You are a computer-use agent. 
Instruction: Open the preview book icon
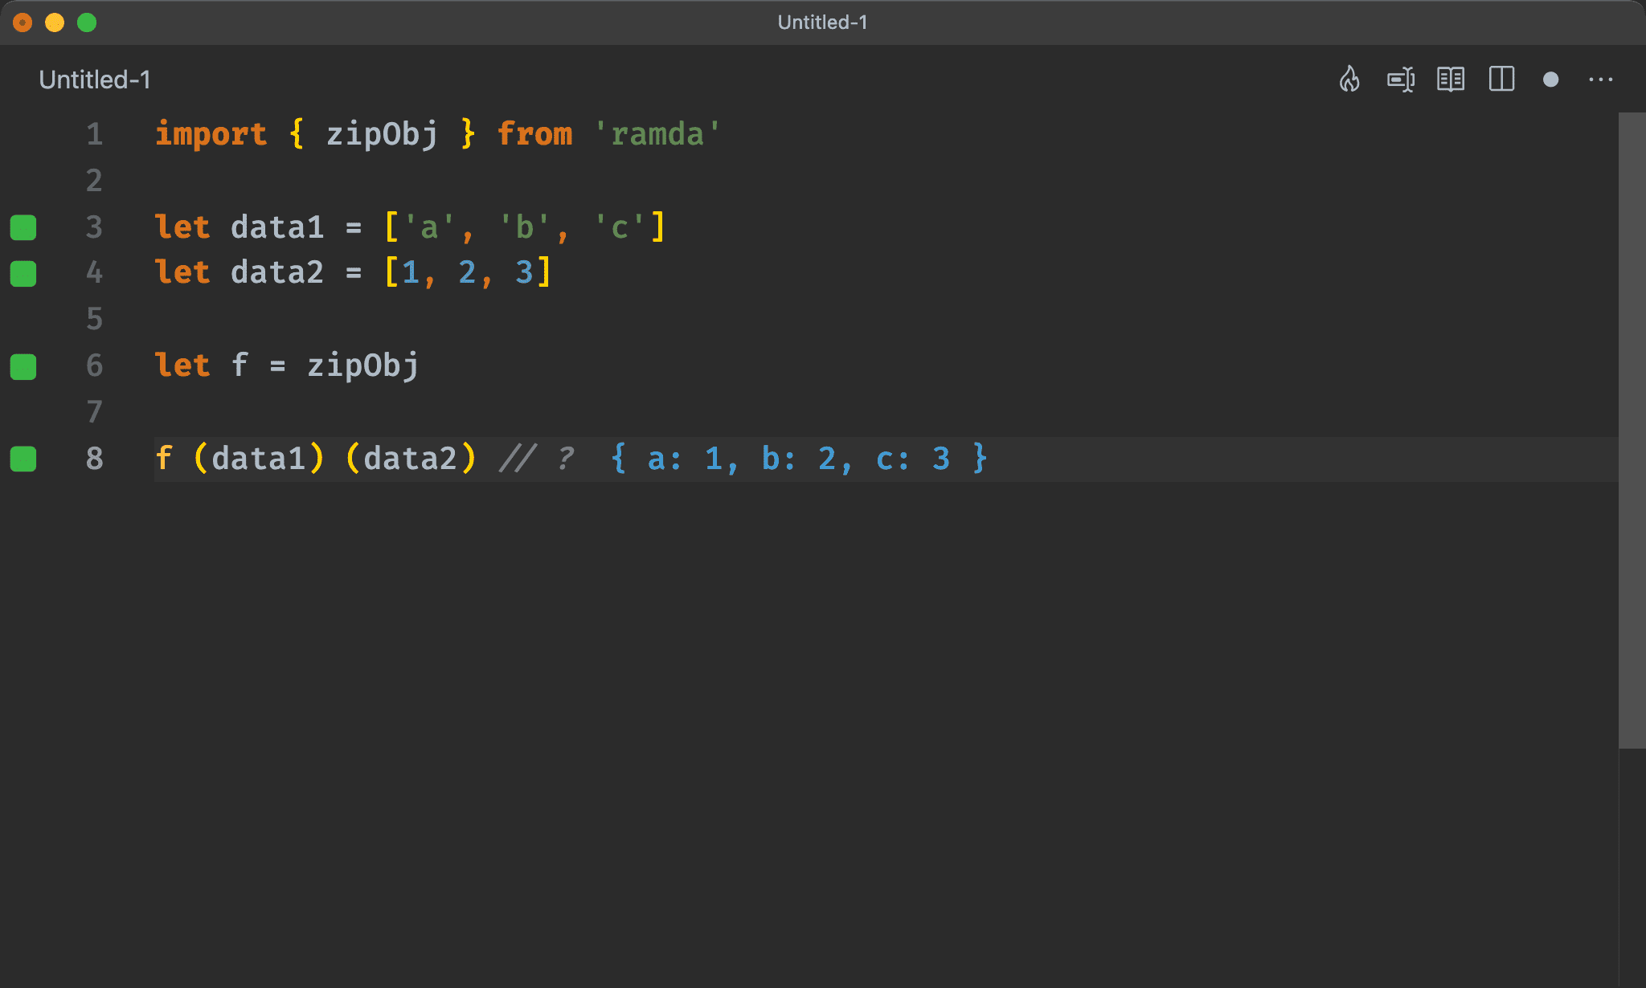coord(1451,80)
